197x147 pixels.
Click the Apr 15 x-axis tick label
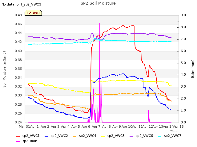point(178,126)
